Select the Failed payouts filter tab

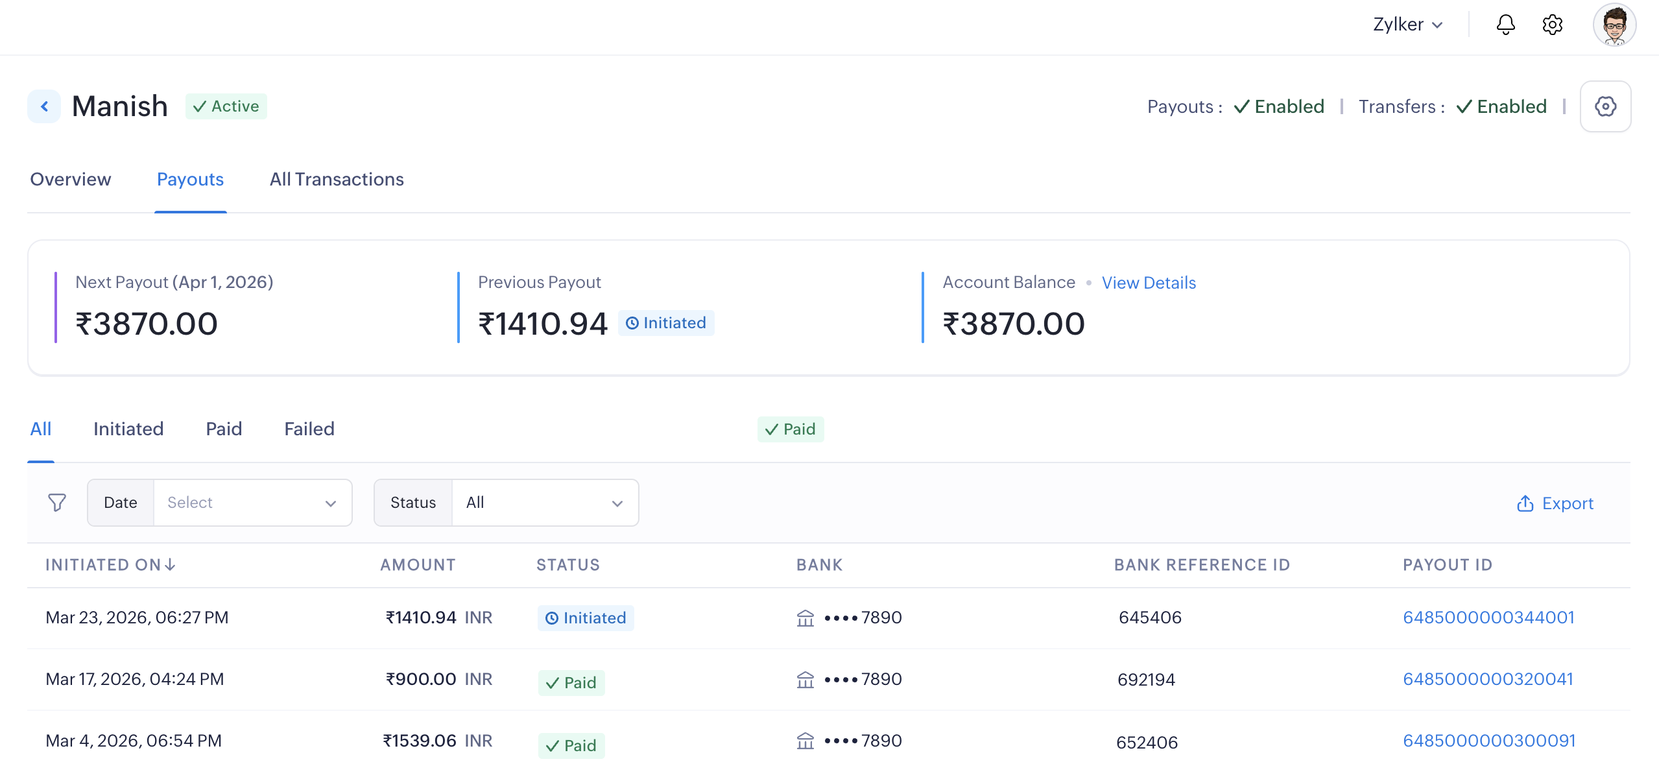point(309,429)
